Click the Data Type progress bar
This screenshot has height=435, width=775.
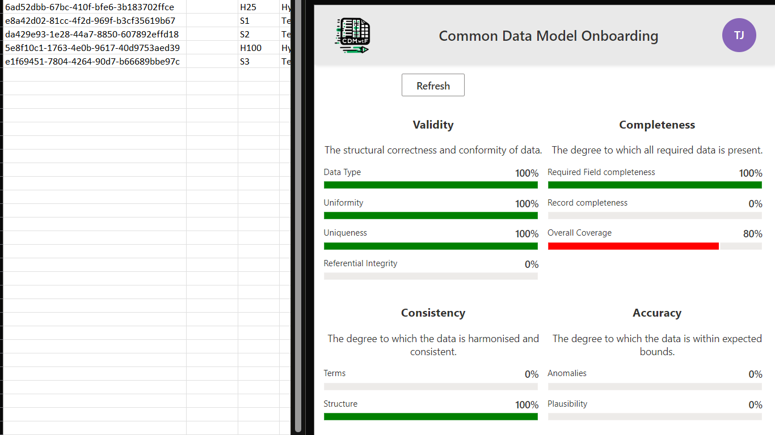point(431,185)
